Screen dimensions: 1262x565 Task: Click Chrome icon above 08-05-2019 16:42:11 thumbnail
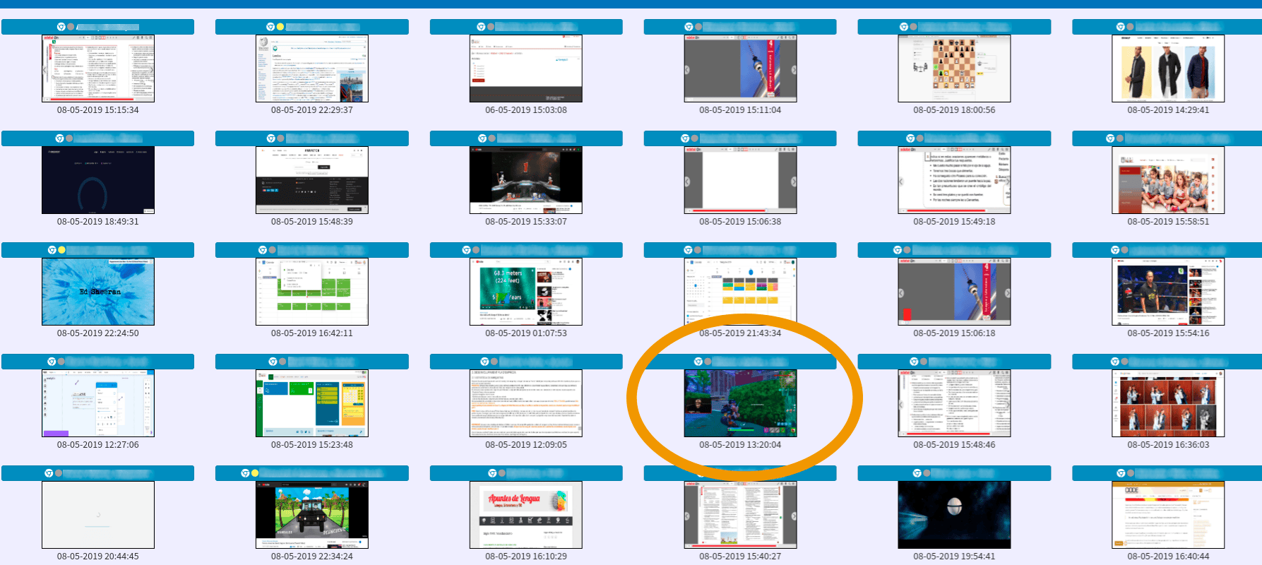pyautogui.click(x=263, y=250)
